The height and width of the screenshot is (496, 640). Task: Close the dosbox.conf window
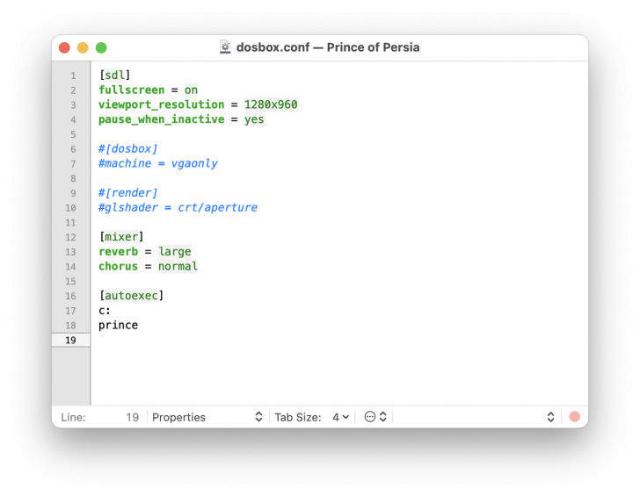(64, 47)
